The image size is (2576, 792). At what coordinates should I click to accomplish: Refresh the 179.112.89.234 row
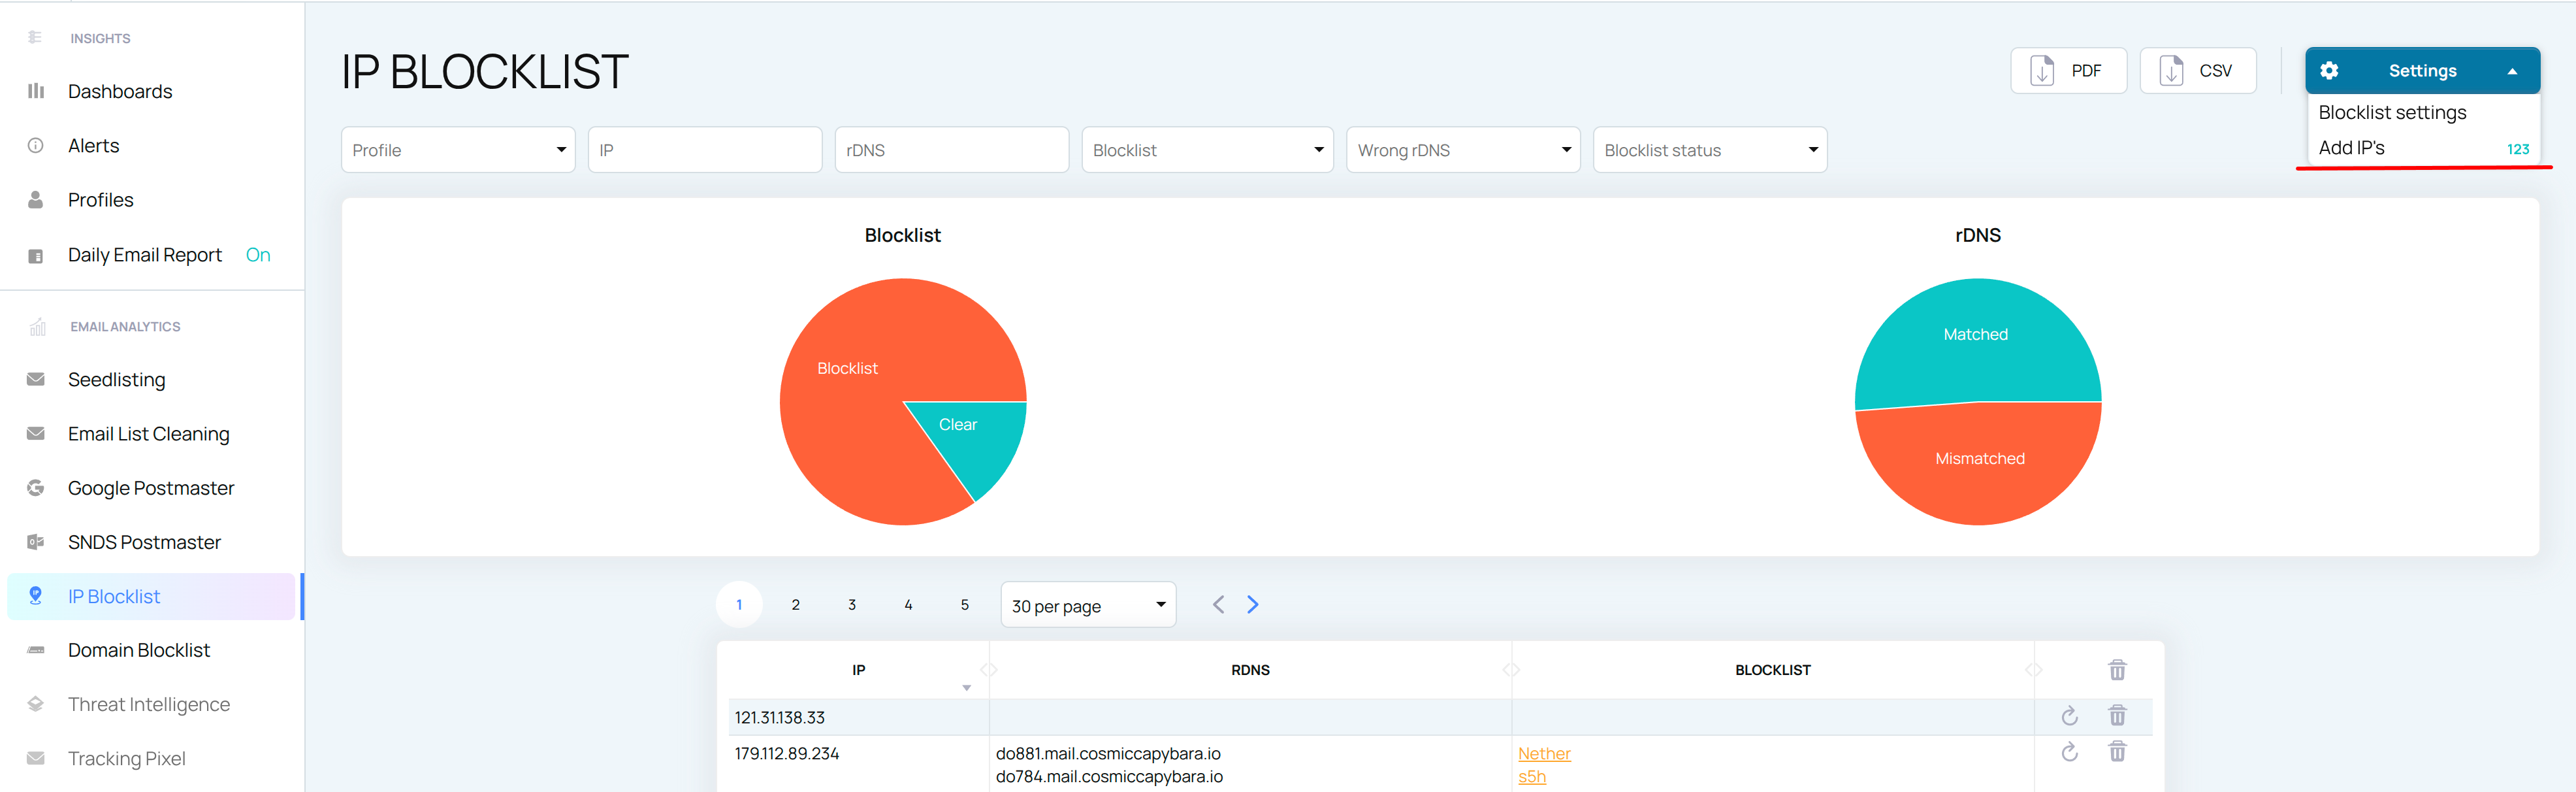click(2069, 752)
